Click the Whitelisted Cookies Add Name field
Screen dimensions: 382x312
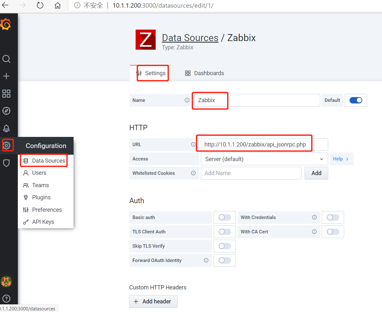click(x=251, y=173)
